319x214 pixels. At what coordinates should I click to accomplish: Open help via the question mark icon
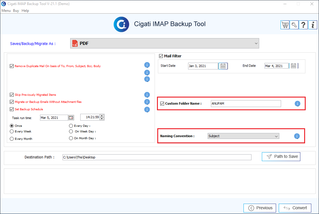(303, 25)
